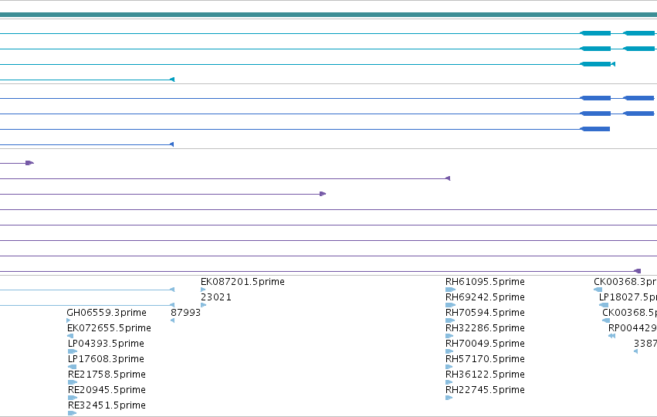Click the feature glyph beneath EK072655.5prime

tap(70, 336)
